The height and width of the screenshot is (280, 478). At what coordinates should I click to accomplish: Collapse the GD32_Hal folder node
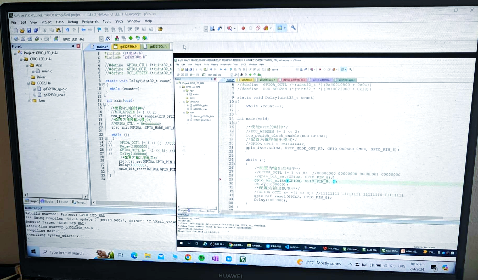[28, 83]
